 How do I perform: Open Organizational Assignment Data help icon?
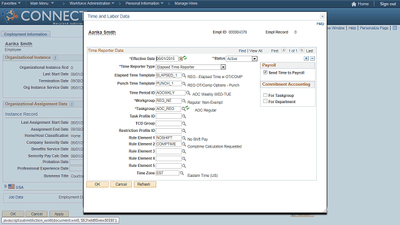click(72, 104)
